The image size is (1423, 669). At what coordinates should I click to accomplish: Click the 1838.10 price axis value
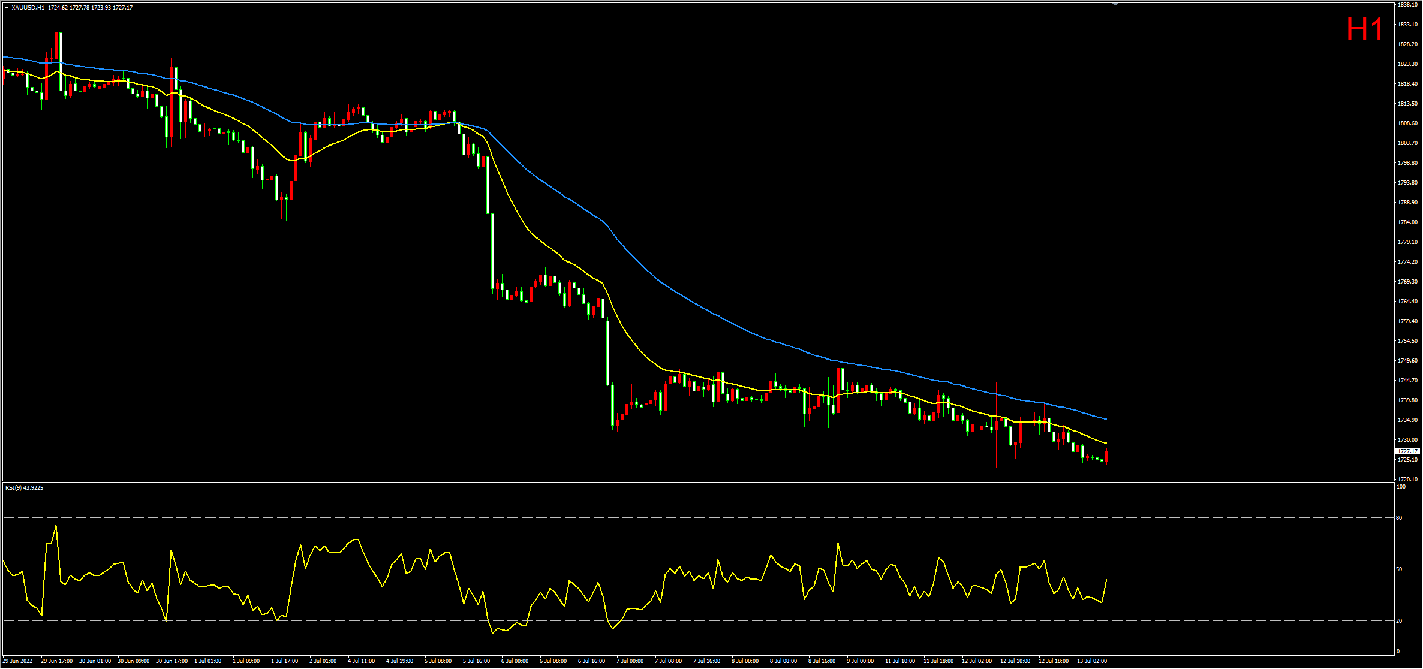click(1407, 5)
